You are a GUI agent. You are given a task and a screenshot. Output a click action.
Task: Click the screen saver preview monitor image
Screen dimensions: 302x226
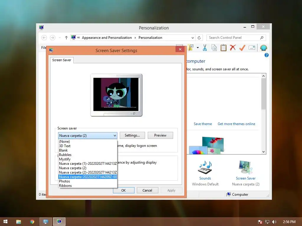point(116,95)
